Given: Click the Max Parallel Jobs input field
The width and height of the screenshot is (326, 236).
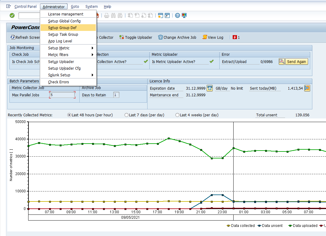Looking at the screenshot, I should 62,95.
